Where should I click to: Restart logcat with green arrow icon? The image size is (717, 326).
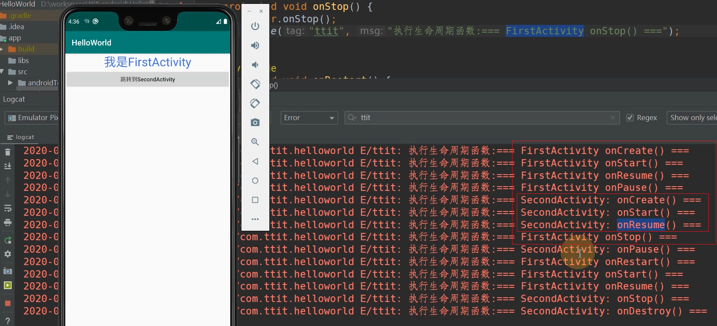[x=7, y=240]
